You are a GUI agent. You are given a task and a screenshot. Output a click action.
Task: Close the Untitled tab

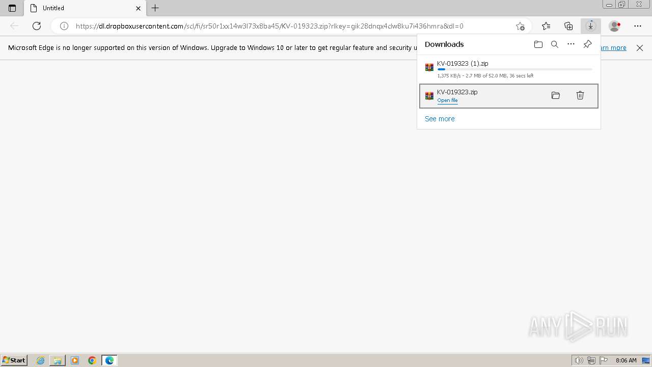[138, 8]
